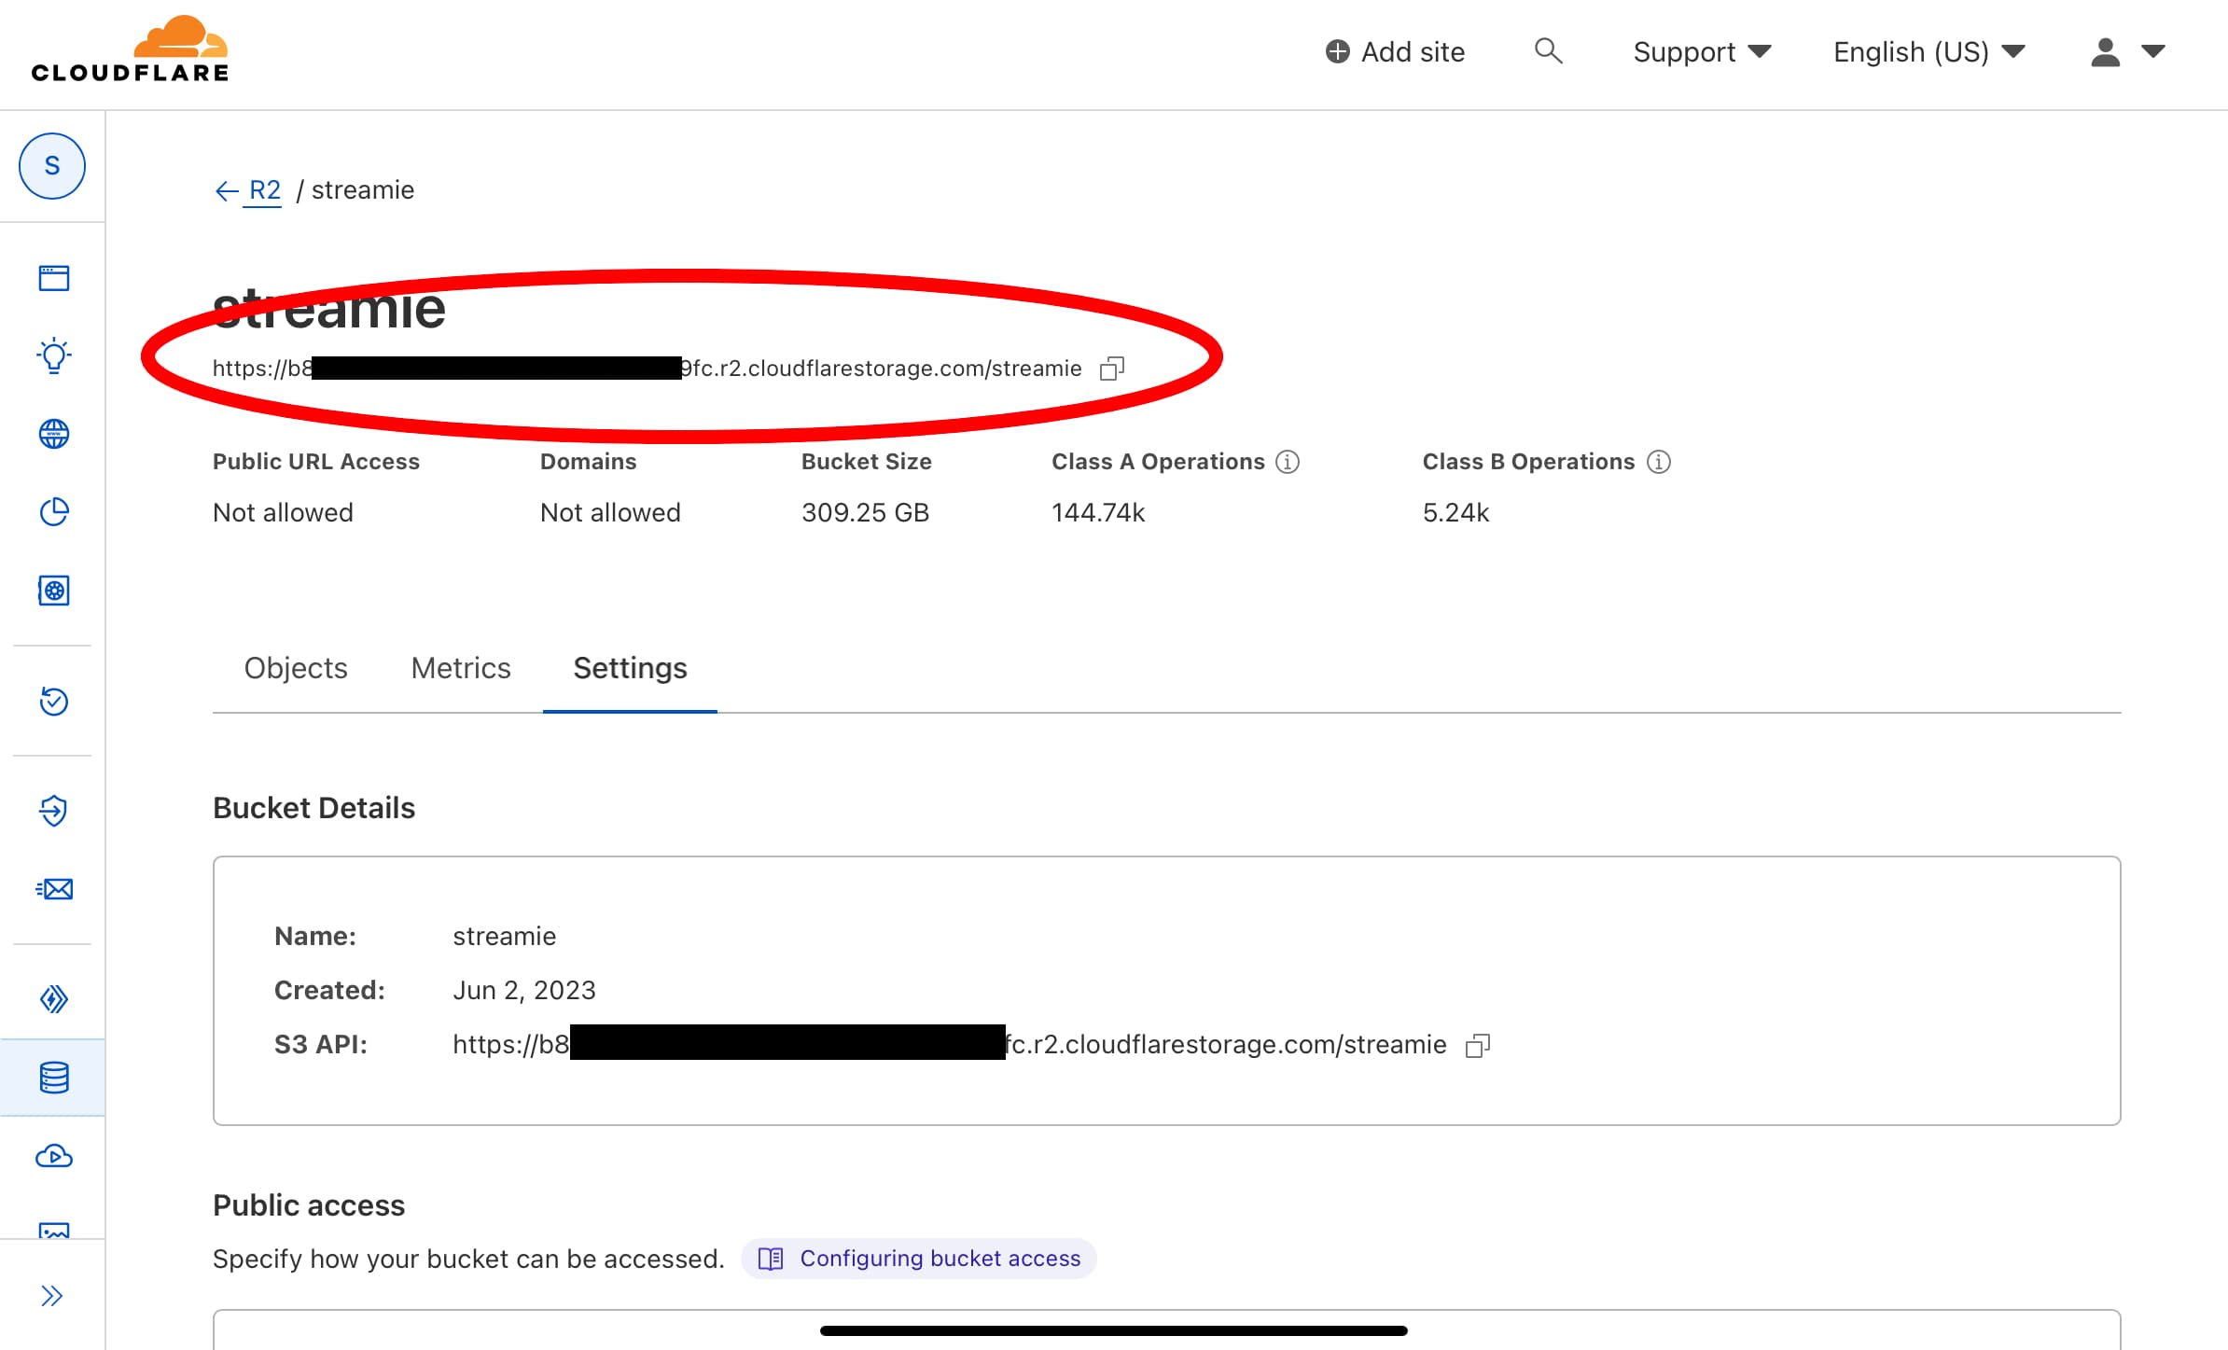This screenshot has width=2228, height=1350.
Task: Click the copy icon next to bucket URL
Action: click(1112, 368)
